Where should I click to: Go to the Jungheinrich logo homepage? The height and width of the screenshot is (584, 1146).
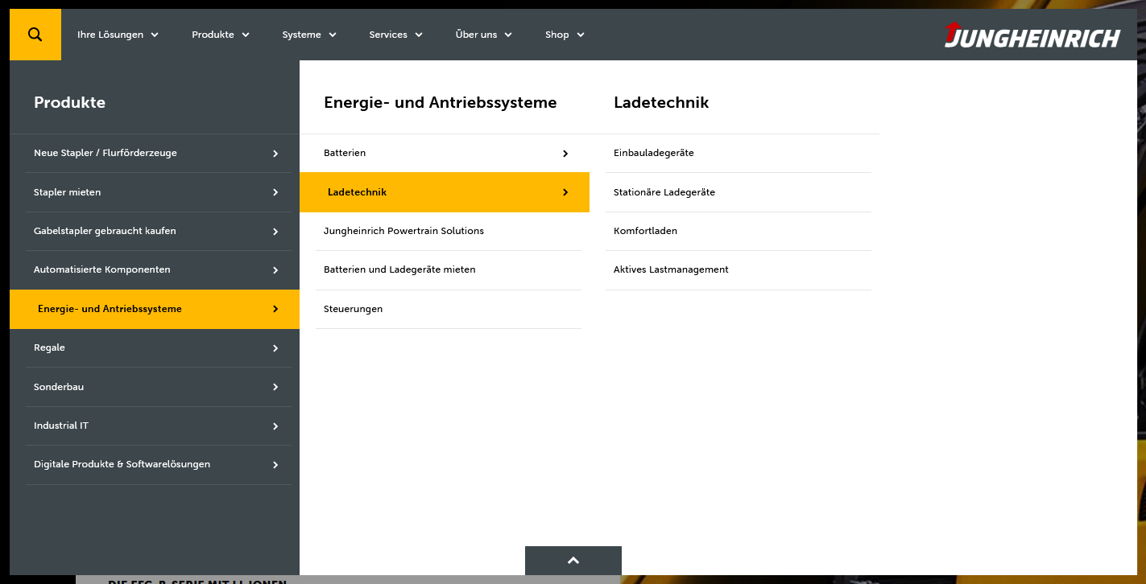point(1032,35)
